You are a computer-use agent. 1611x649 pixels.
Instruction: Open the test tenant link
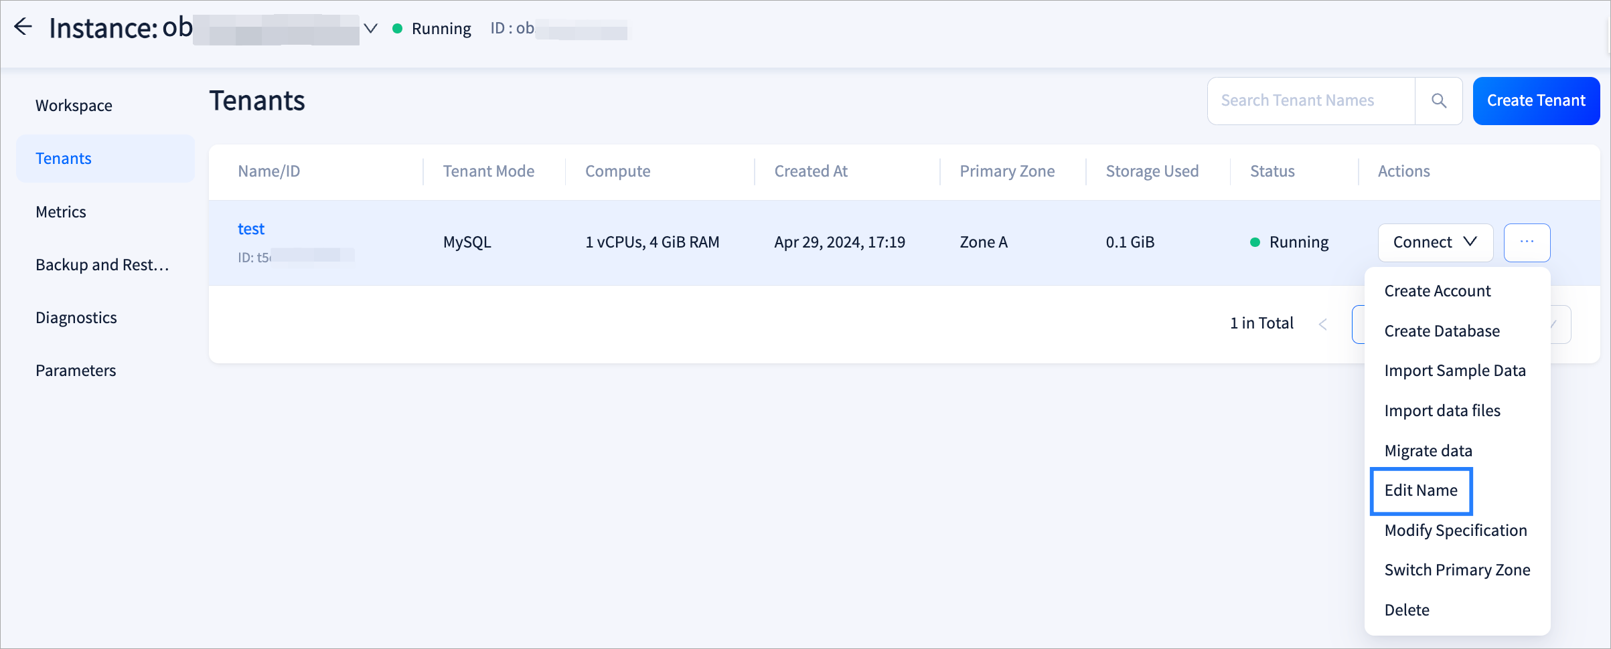pyautogui.click(x=251, y=229)
